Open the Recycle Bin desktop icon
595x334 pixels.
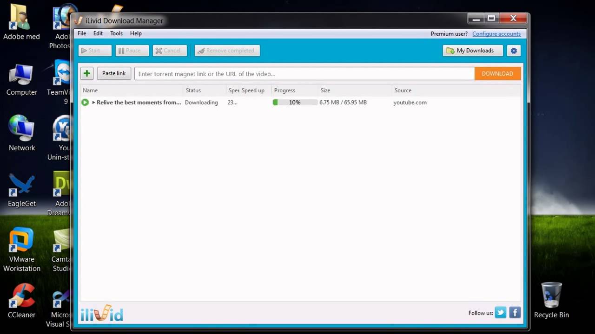point(551,301)
